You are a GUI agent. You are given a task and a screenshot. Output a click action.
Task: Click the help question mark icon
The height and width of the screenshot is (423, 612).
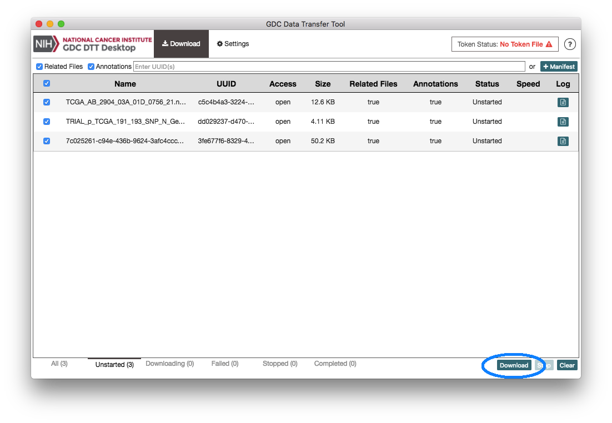tap(570, 44)
